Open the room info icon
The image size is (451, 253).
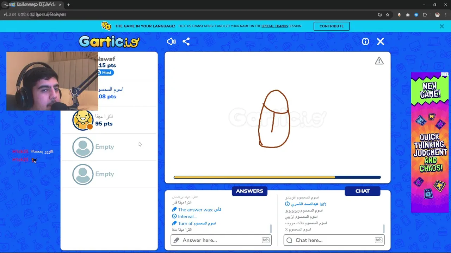pos(365,41)
